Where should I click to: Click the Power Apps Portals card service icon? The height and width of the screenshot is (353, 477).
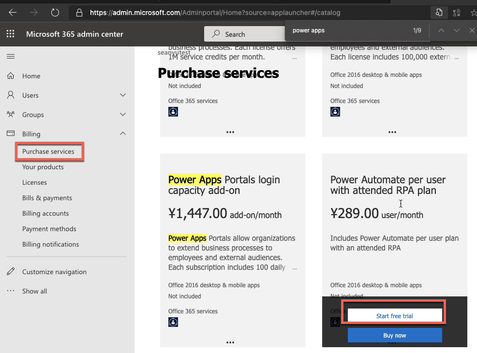coord(173,322)
